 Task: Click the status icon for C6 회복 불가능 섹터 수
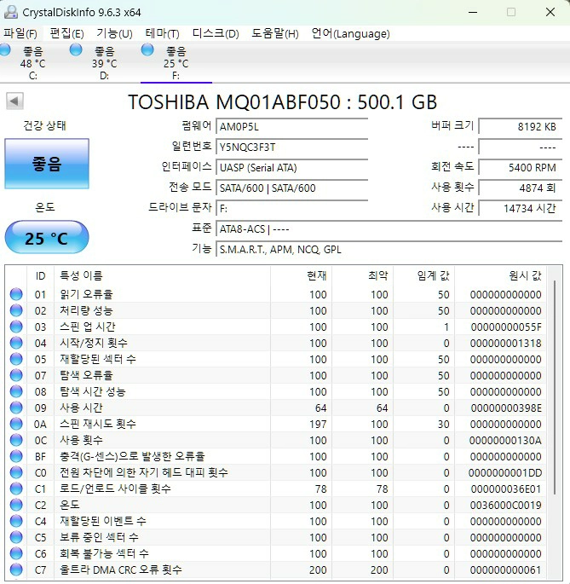(16, 553)
